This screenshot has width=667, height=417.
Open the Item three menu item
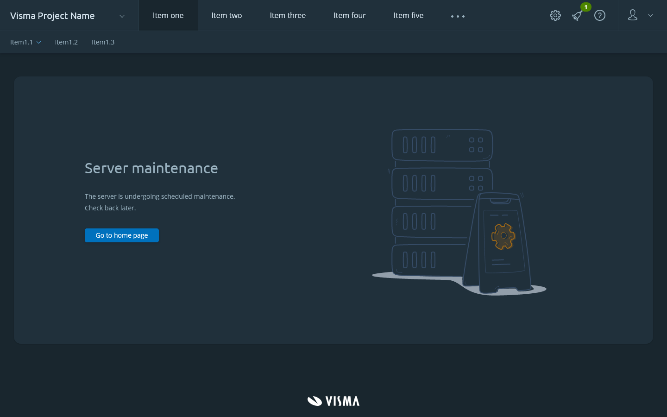288,15
